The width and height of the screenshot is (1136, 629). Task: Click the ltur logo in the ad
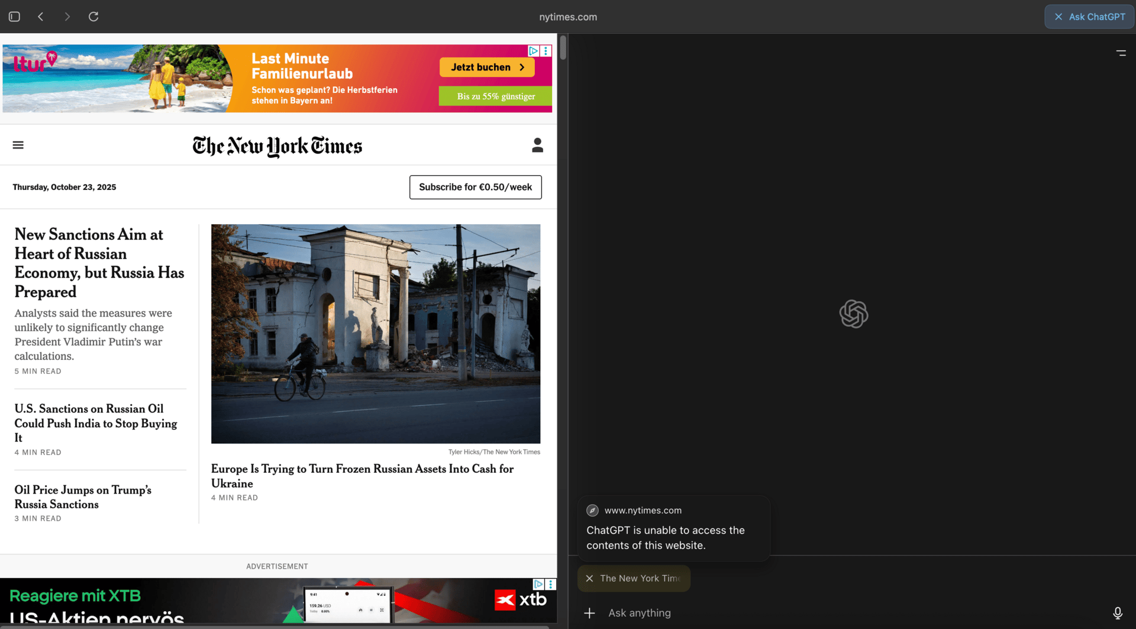click(35, 62)
